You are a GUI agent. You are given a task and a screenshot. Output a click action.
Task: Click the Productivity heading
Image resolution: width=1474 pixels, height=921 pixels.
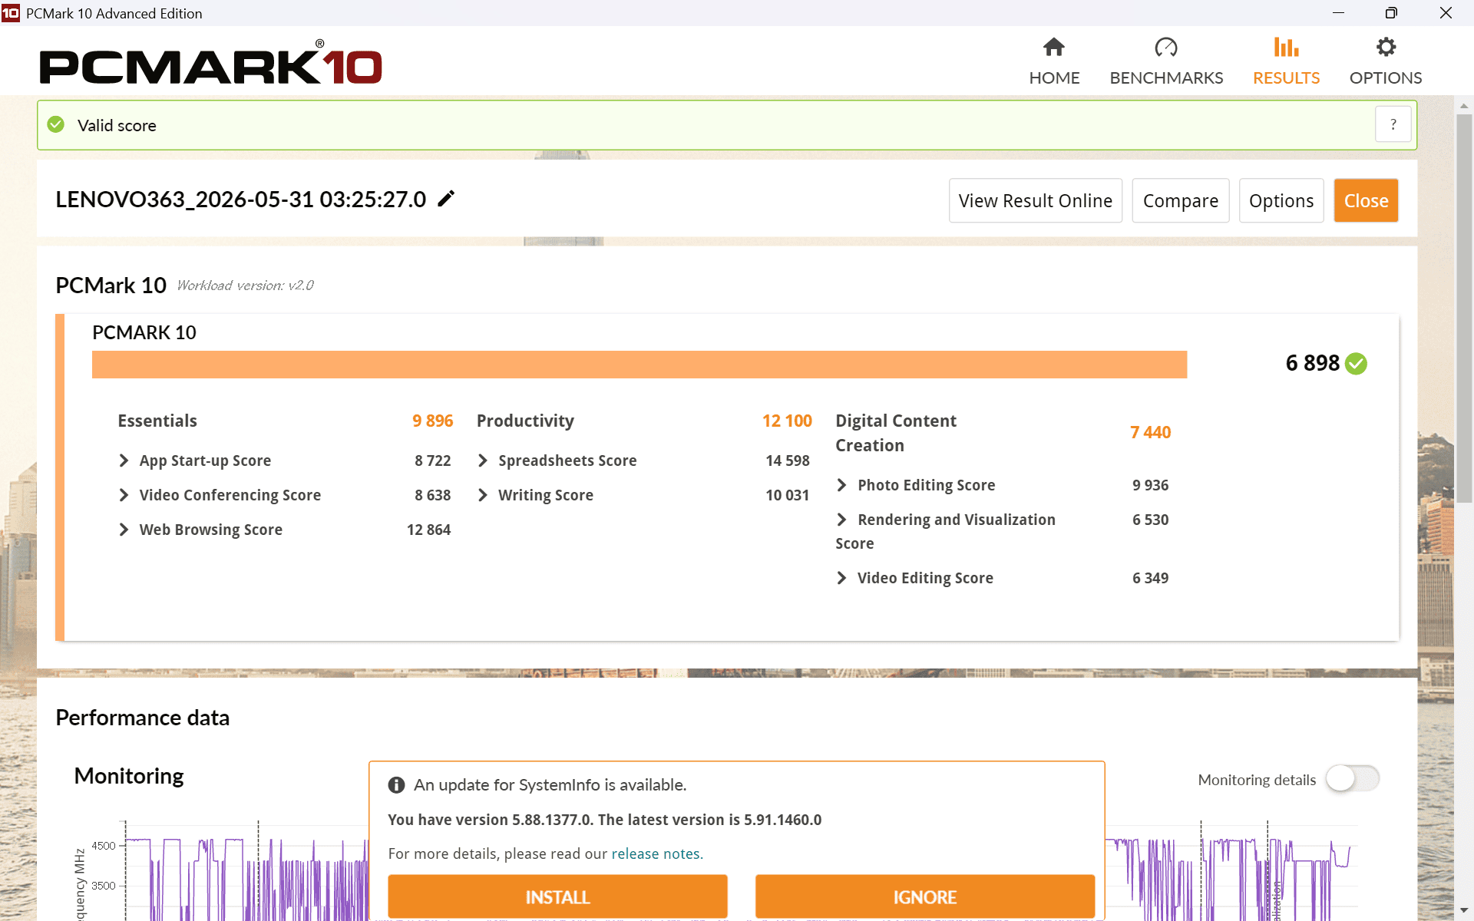[x=525, y=421]
